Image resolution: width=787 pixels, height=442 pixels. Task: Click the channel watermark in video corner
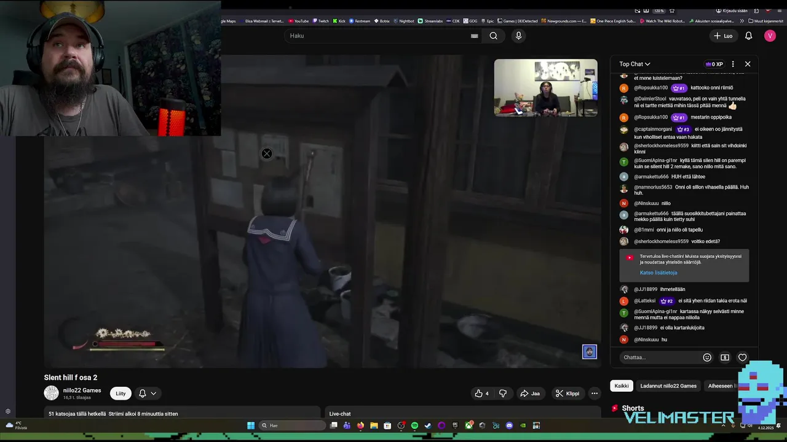click(x=589, y=352)
